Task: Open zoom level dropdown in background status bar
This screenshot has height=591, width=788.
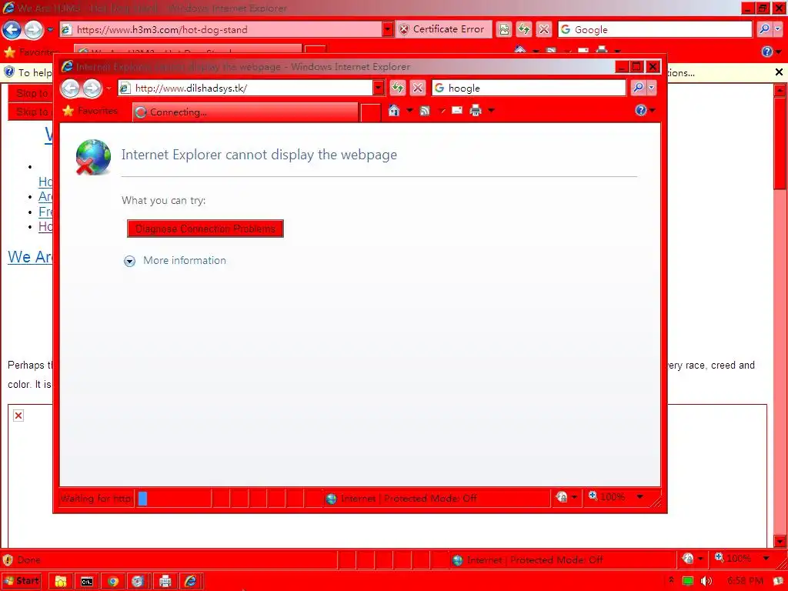Action: pyautogui.click(x=766, y=559)
